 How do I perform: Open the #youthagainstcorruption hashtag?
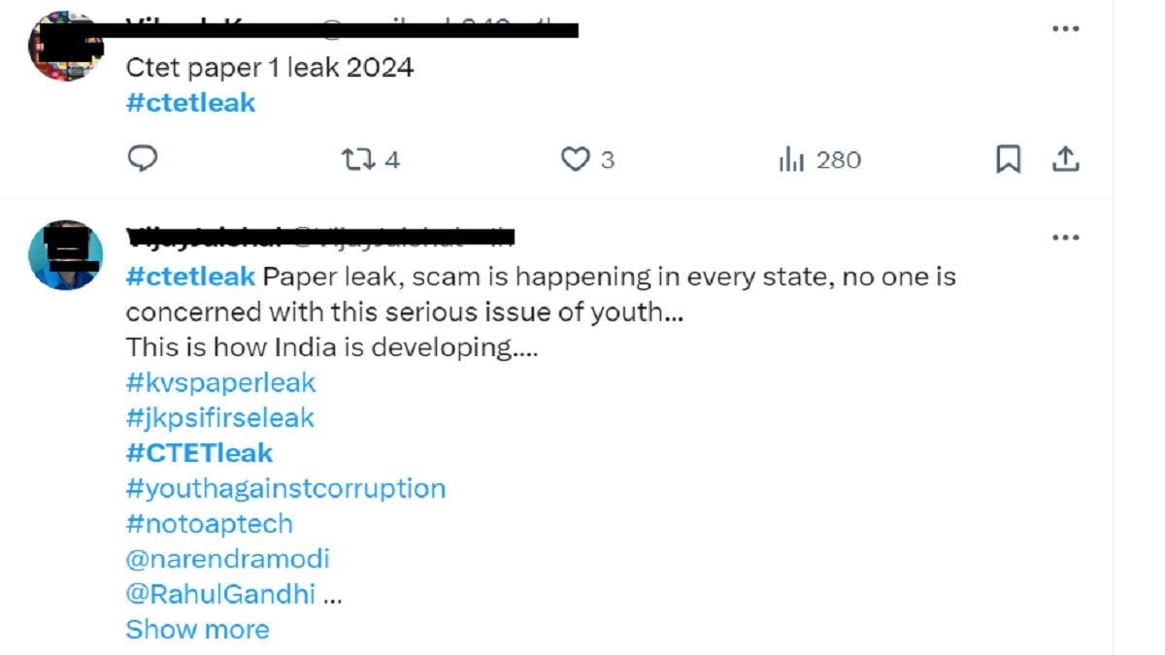pyautogui.click(x=285, y=488)
